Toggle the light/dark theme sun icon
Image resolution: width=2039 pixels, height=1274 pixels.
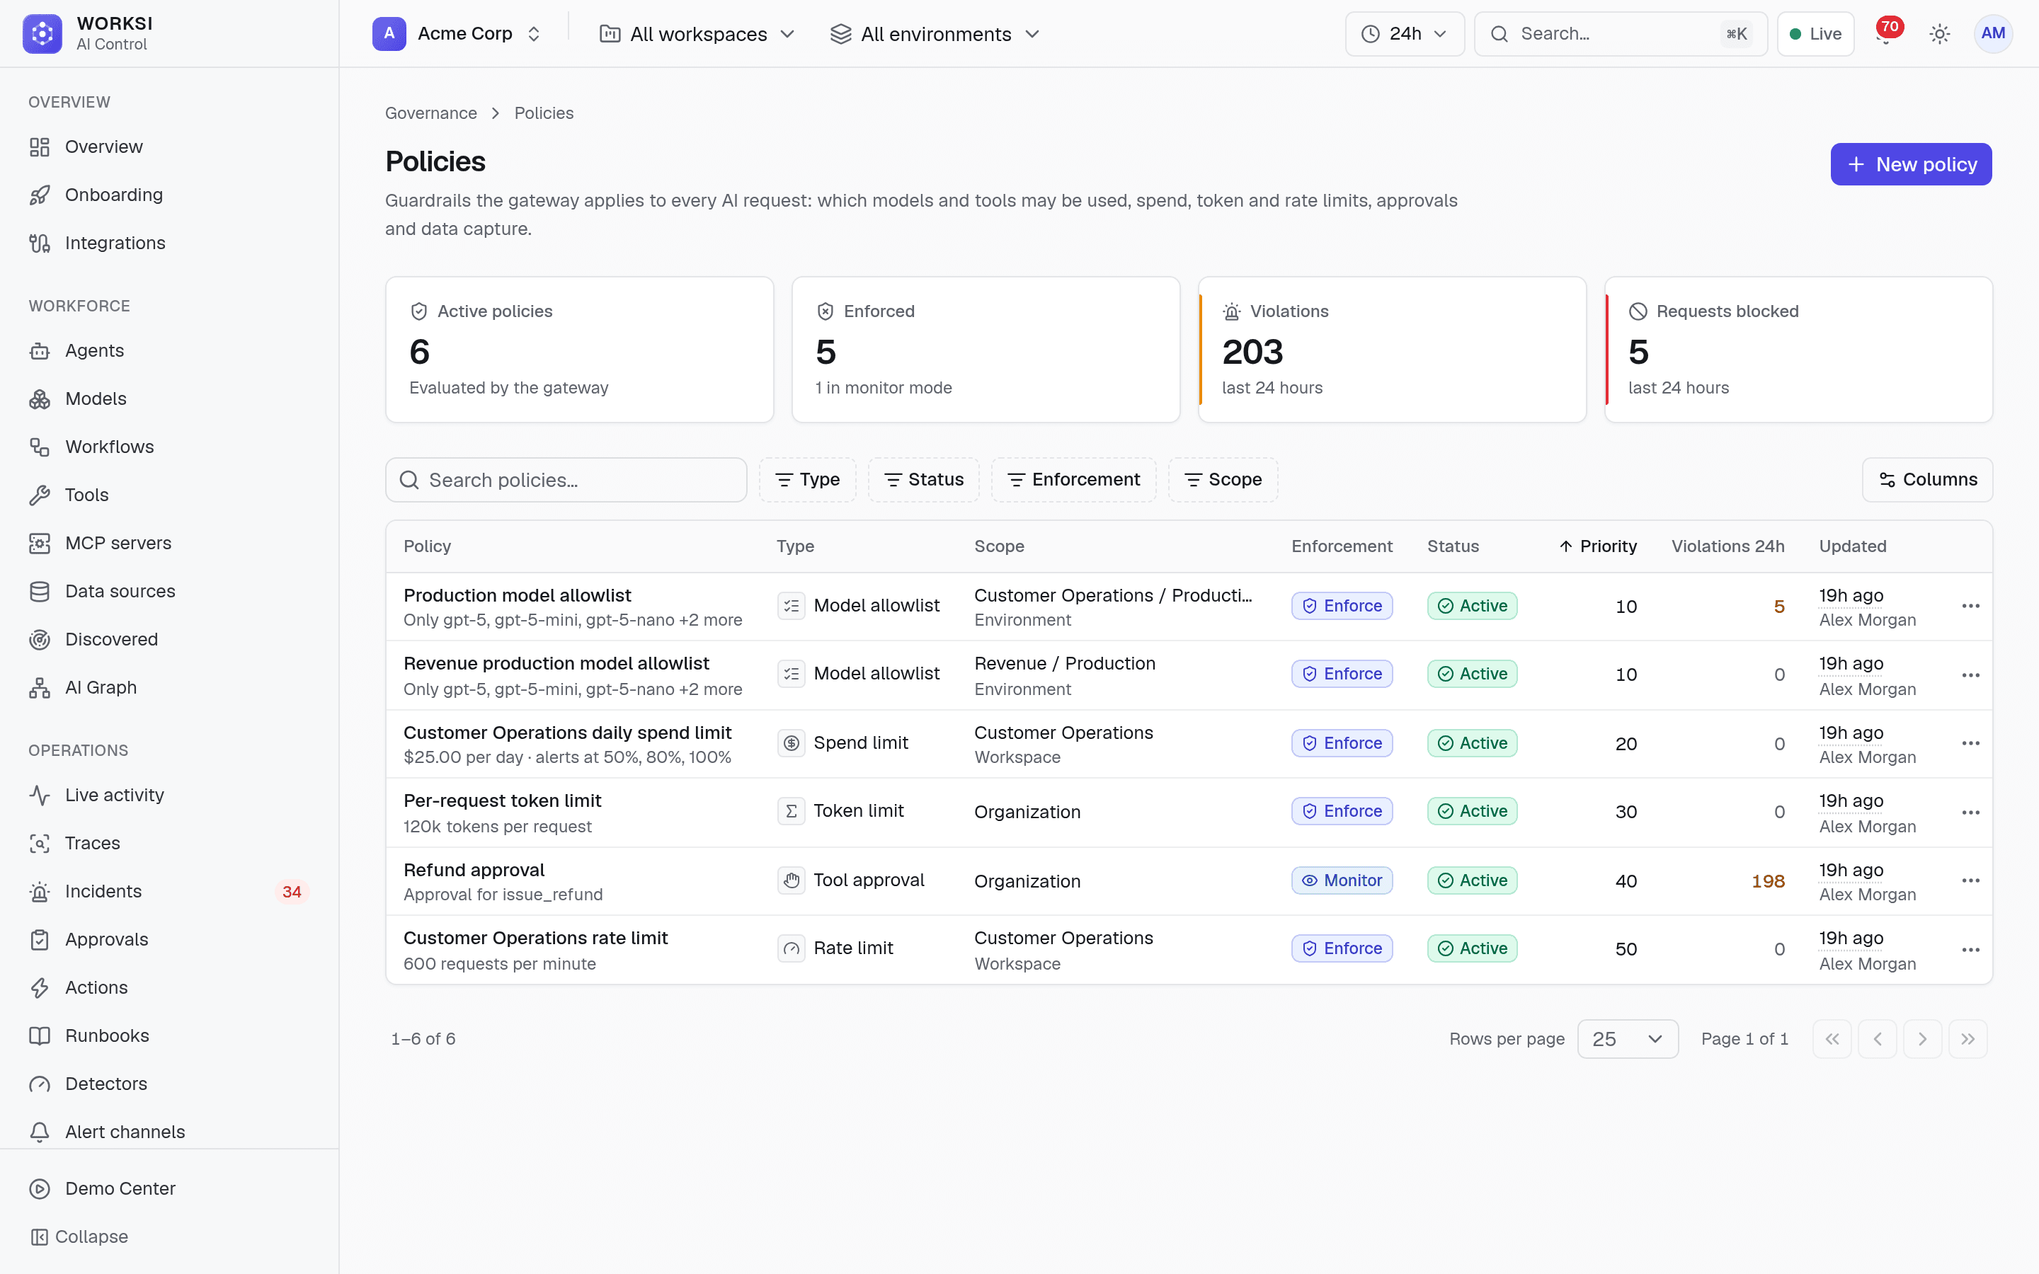point(1940,34)
